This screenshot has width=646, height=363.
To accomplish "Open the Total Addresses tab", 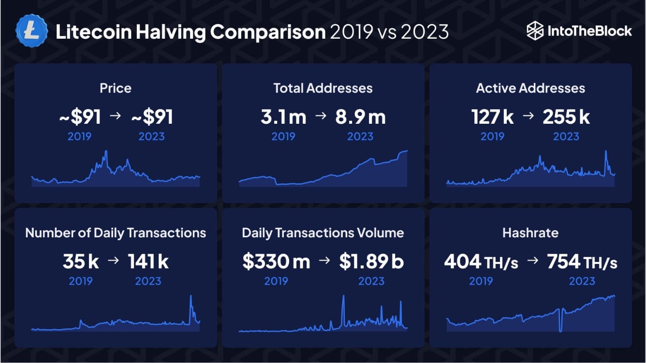I will coord(323,88).
